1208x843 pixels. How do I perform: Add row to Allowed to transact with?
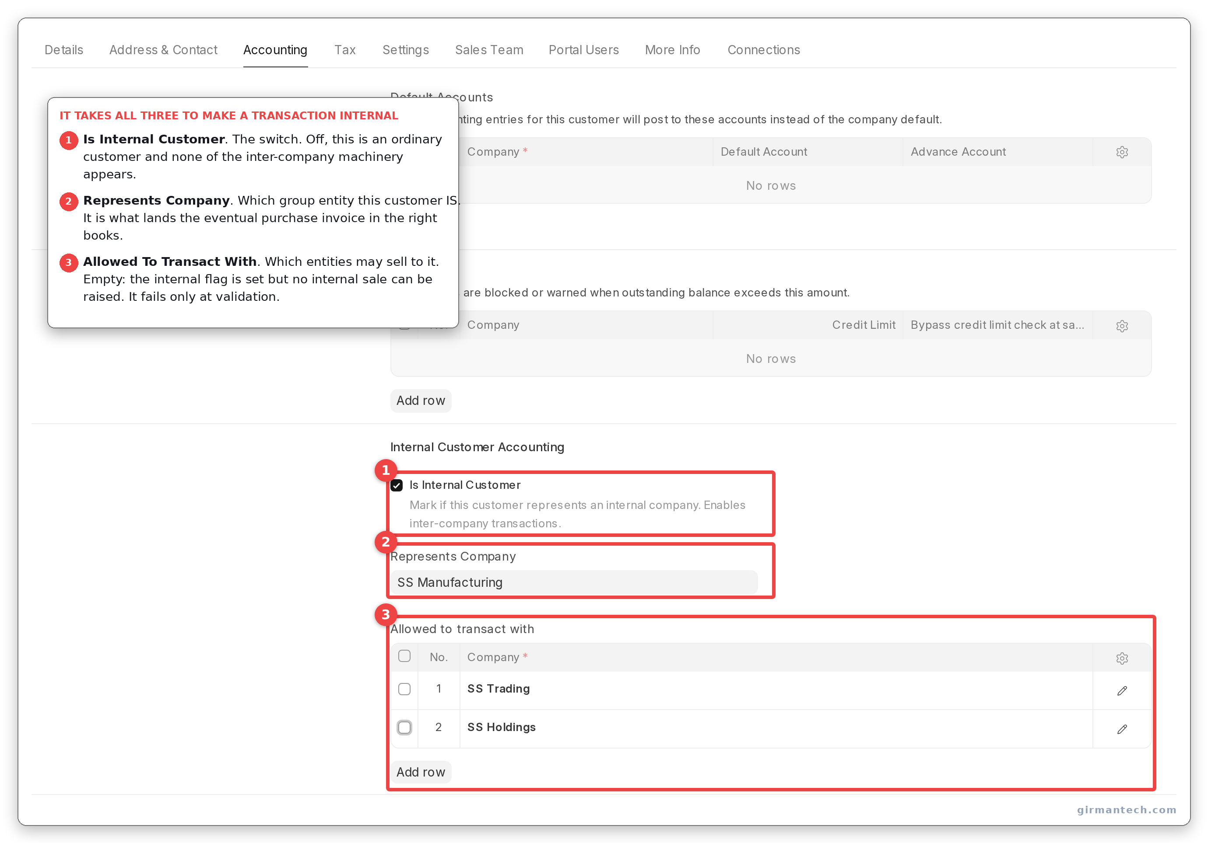click(421, 772)
